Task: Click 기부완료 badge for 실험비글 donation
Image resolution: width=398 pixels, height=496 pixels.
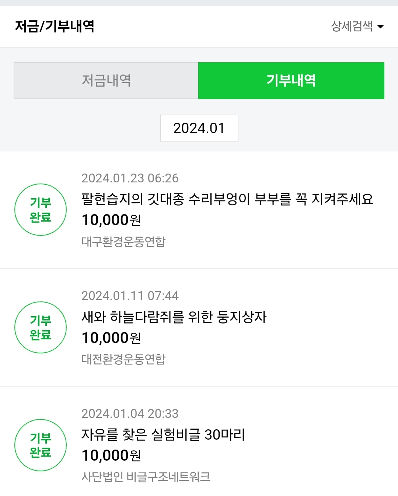Action: tap(41, 445)
